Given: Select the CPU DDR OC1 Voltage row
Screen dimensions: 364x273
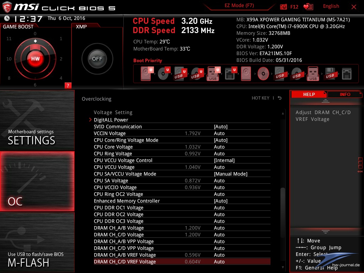Looking at the screenshot, I should (x=182, y=208).
